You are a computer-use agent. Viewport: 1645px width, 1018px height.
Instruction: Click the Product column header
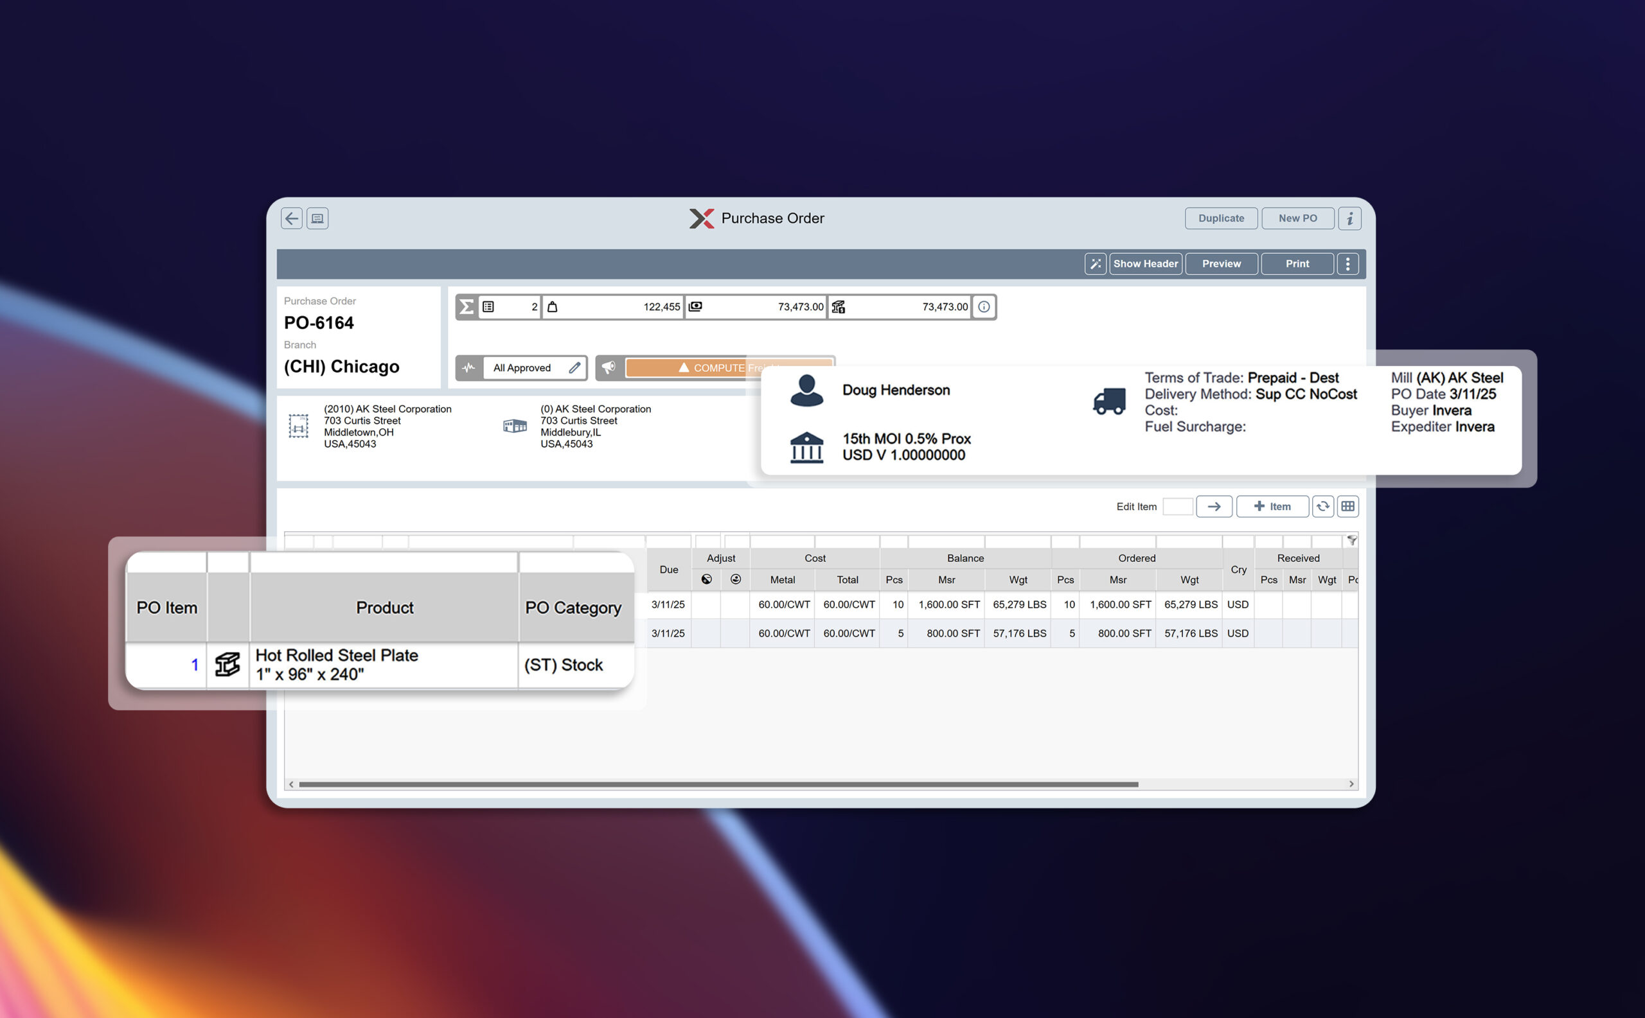point(384,608)
